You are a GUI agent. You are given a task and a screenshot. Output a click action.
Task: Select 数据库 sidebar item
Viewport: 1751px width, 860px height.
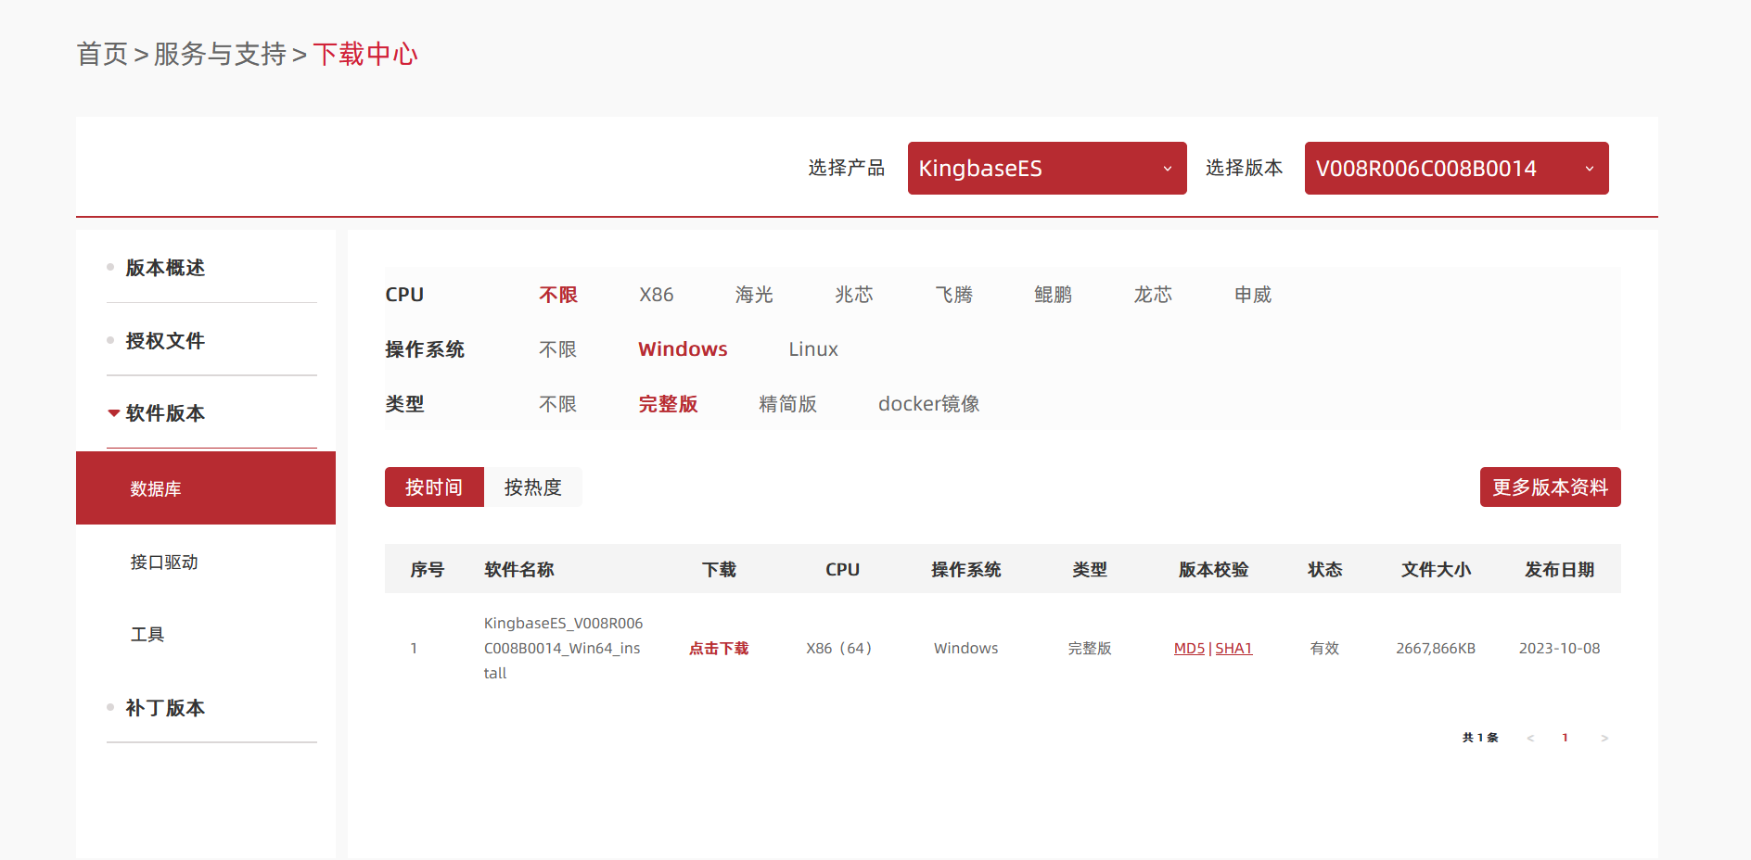[x=206, y=488]
